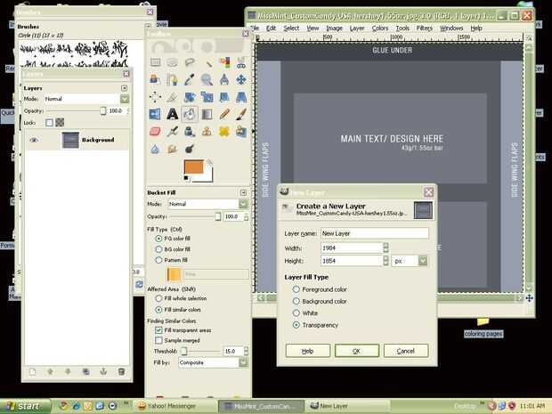Click the Layer name input field

[x=375, y=233]
